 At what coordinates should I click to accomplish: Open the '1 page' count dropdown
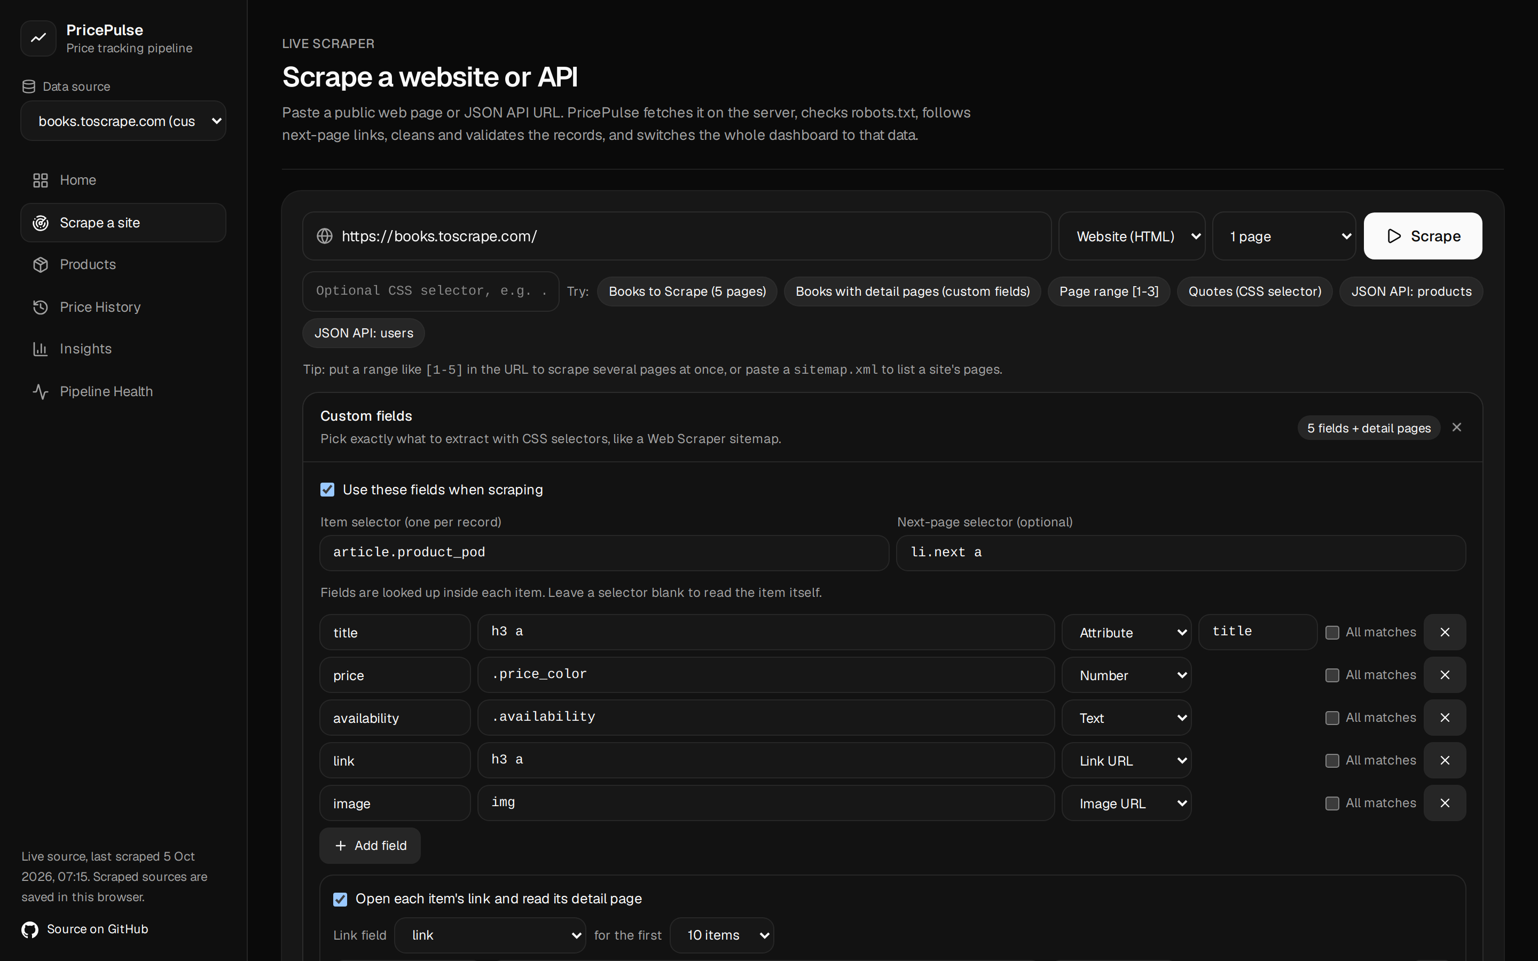(1284, 237)
